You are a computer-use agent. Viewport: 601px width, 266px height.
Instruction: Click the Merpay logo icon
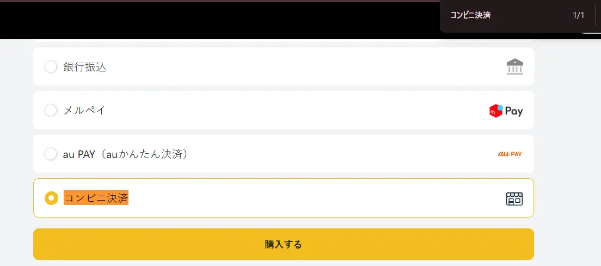click(x=506, y=111)
